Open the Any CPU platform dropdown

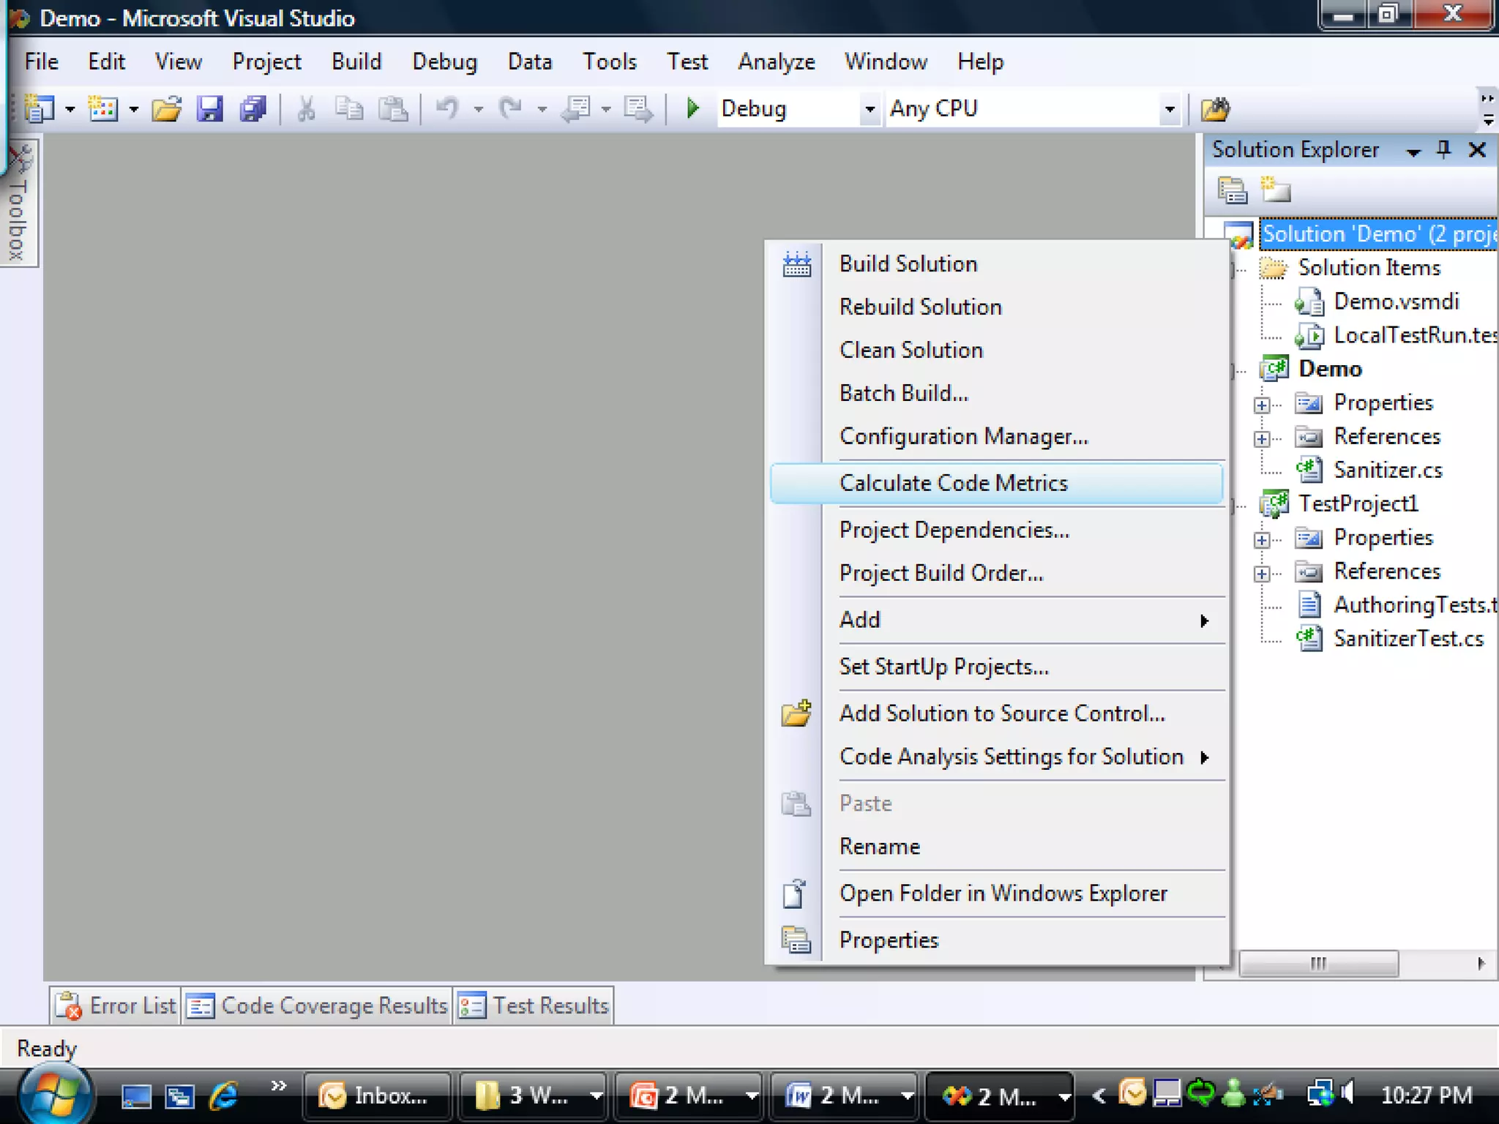(1169, 109)
